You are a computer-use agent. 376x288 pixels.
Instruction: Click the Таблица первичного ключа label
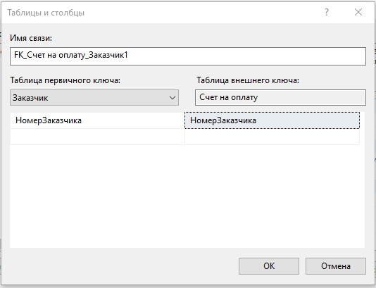pyautogui.click(x=65, y=80)
